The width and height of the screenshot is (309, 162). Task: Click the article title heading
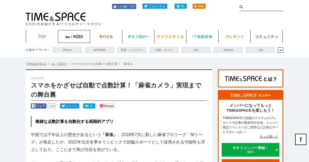(x=116, y=90)
